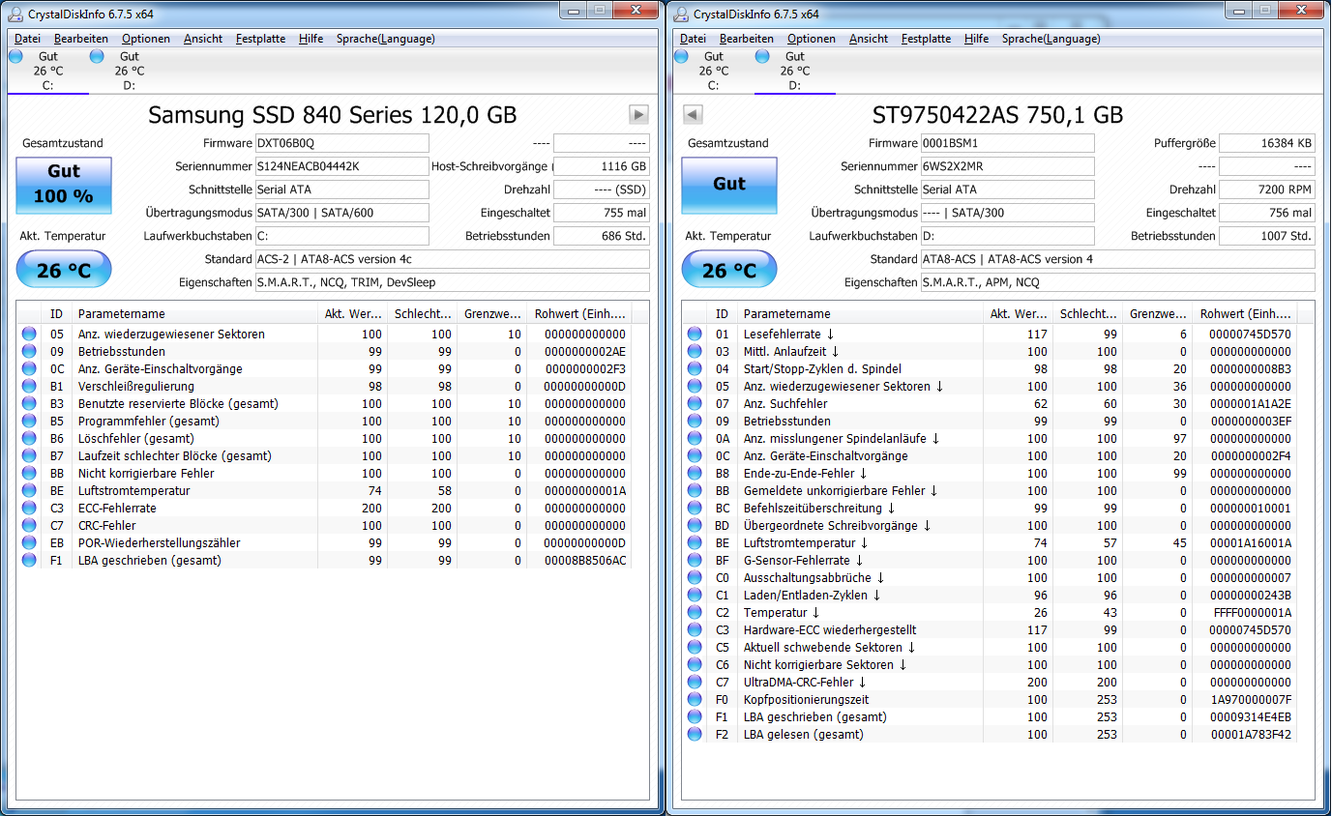
Task: Select Befehlszeitüberschreitung row
Action: 990,509
